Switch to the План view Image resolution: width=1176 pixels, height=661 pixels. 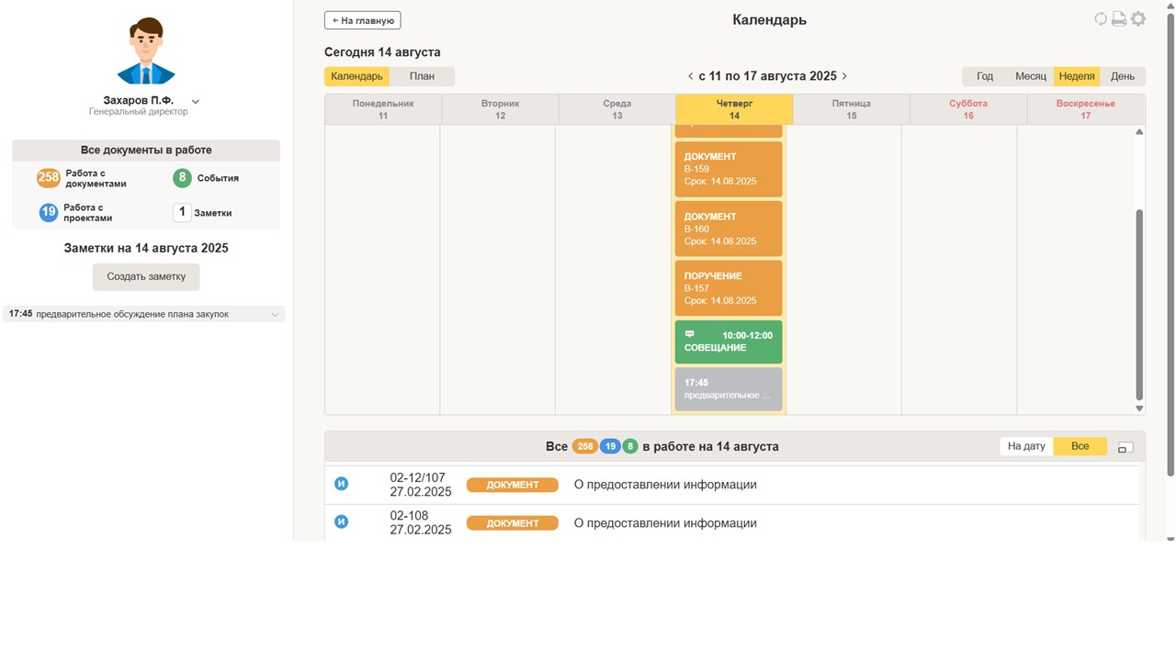point(422,76)
